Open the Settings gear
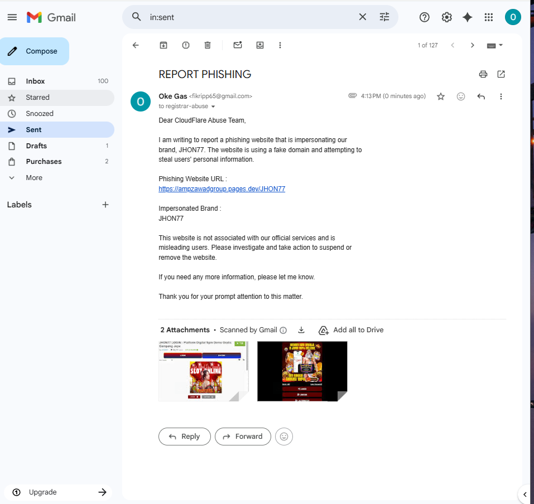The image size is (534, 504). click(x=446, y=17)
